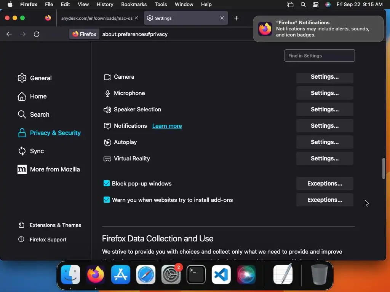Open Sync settings category
The height and width of the screenshot is (292, 390).
coord(30,151)
